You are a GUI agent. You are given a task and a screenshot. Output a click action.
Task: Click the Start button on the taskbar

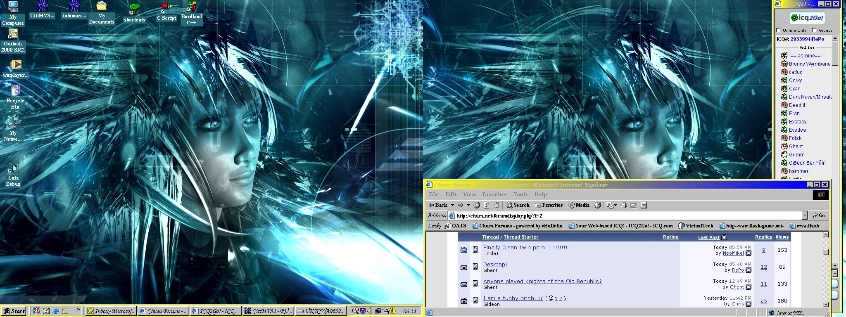point(14,311)
